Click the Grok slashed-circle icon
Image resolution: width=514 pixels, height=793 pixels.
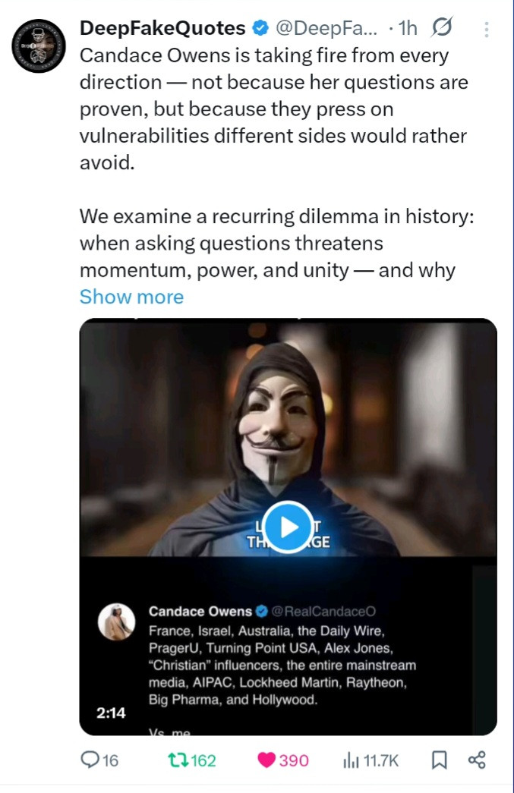click(x=441, y=29)
